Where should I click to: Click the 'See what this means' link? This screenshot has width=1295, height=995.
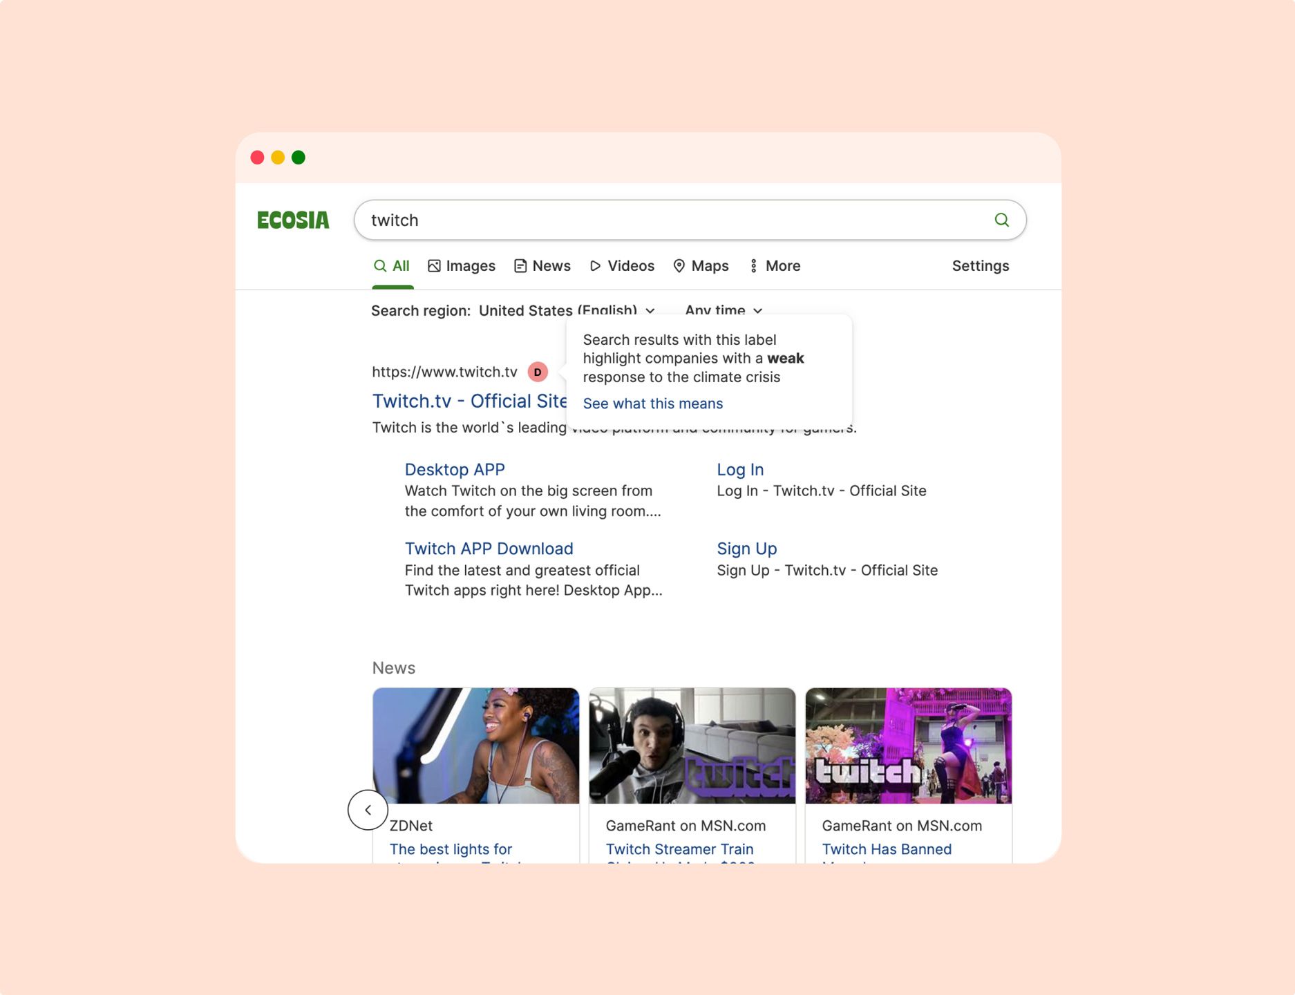coord(653,404)
